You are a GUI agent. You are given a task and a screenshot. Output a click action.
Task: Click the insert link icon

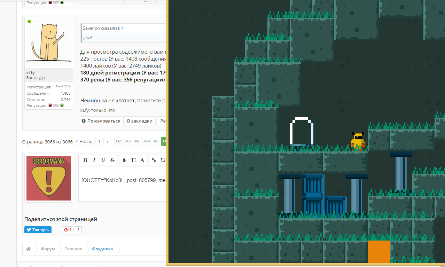[x=154, y=160]
